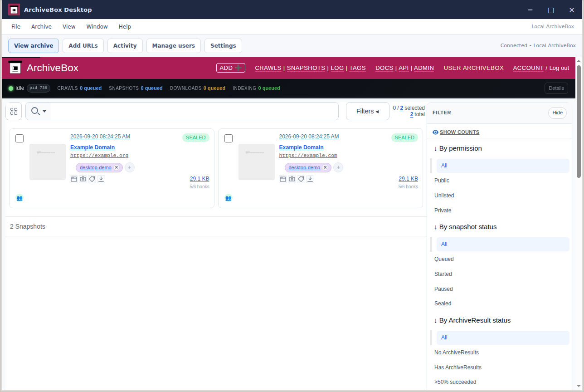
Task: Open the example.com snapshot thumbnail
Action: click(257, 162)
